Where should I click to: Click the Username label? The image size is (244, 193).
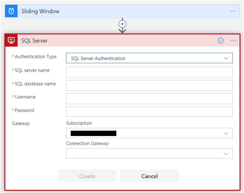(x=25, y=97)
